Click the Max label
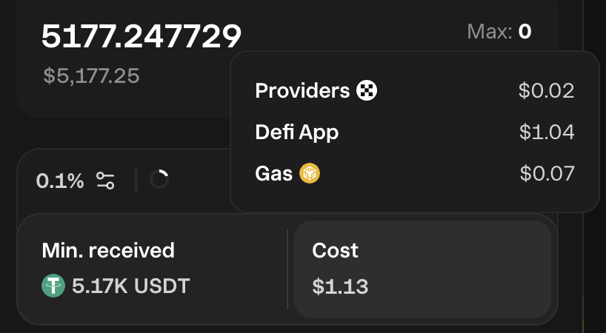 pyautogui.click(x=489, y=32)
